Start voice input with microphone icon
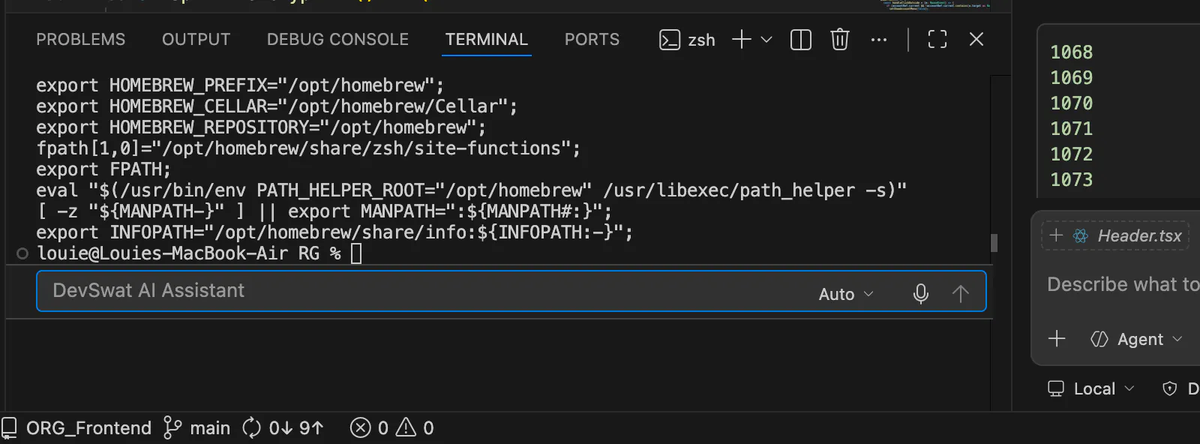This screenshot has height=444, width=1200. (921, 294)
